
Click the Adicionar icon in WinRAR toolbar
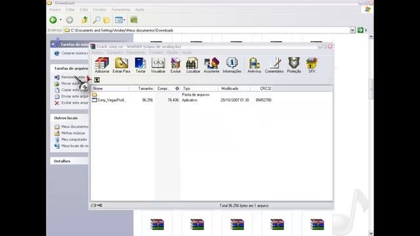102,65
